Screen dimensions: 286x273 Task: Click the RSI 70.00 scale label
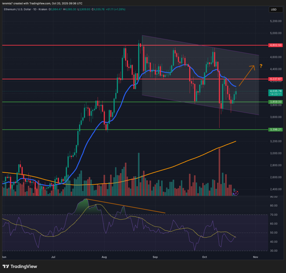click(273, 215)
